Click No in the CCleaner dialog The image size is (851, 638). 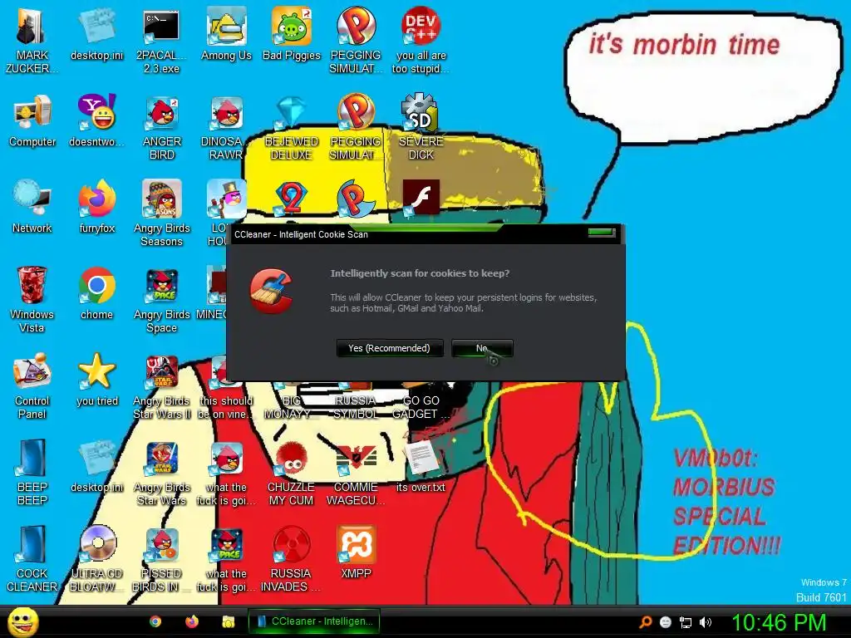coord(482,348)
